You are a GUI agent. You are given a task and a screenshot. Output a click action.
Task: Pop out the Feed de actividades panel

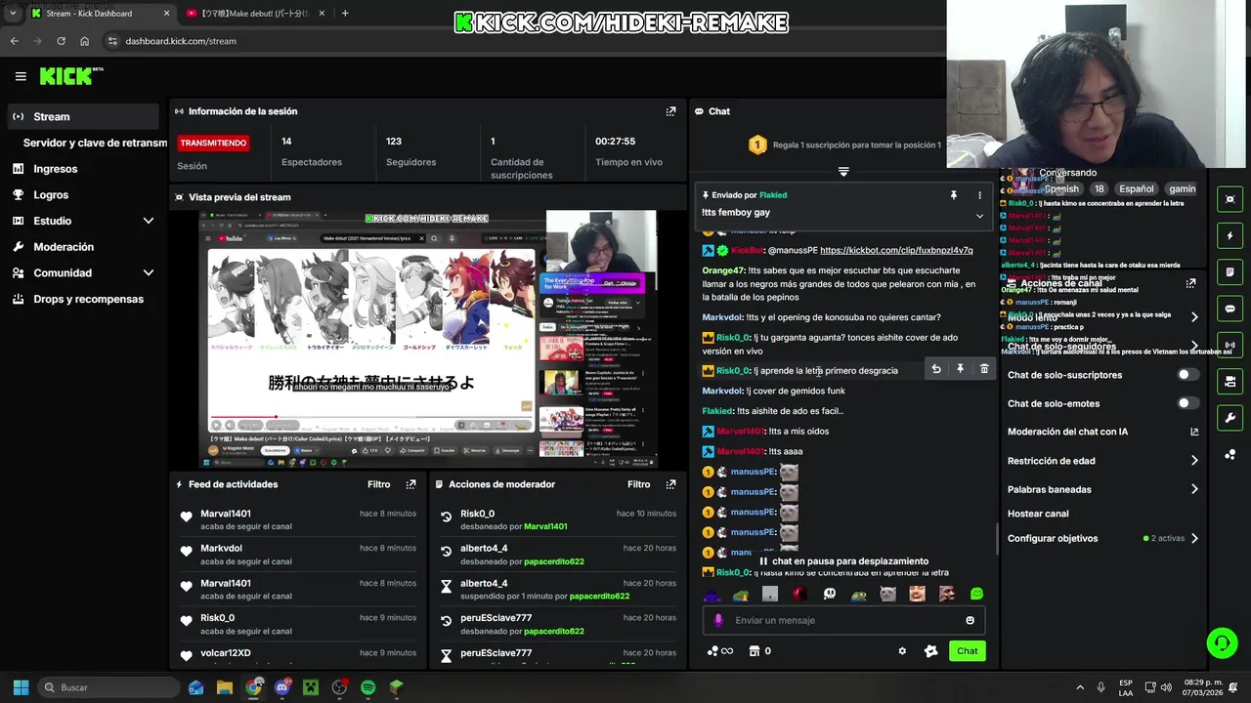[x=410, y=484]
